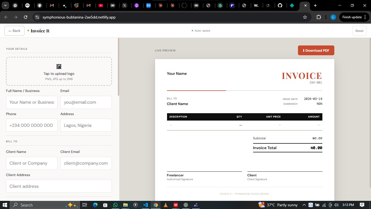
Task: Click the form panel scrollbar
Action: (x=118, y=67)
